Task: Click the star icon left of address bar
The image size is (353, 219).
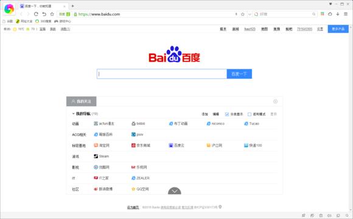Action: tap(52, 14)
